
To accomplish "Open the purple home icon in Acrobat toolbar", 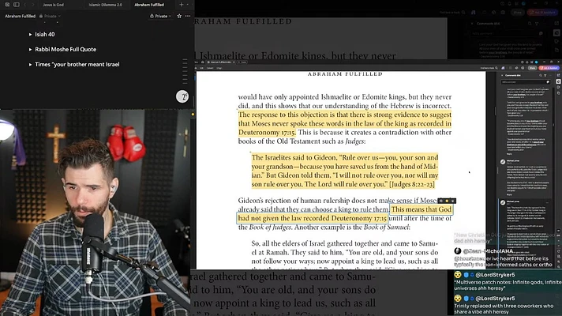I will 503,68.
